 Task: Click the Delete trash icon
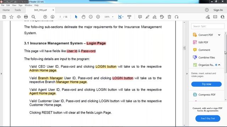pyautogui.click(x=170, y=17)
